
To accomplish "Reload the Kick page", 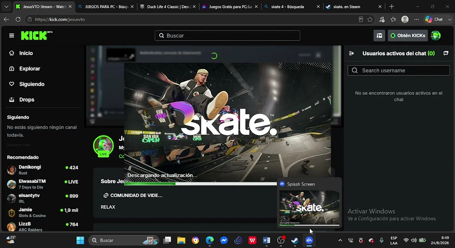I will [18, 19].
